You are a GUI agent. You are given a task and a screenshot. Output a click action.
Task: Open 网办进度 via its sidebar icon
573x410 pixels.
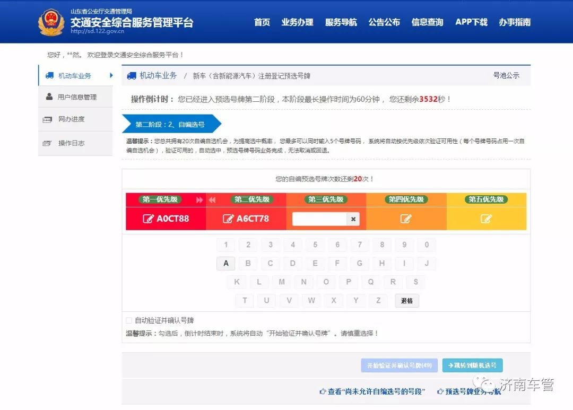[48, 119]
